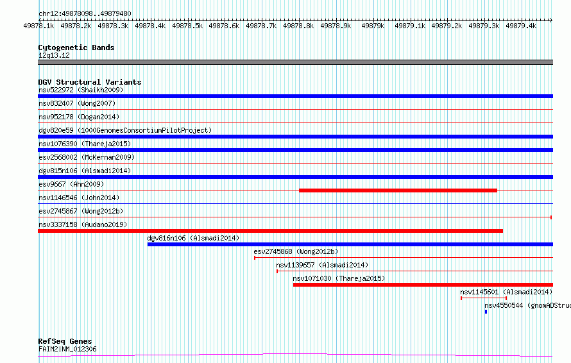The height and width of the screenshot is (363, 571).
Task: Click nsv3337158 (Audano2019) label
Action: [83, 224]
